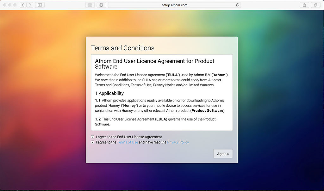Click the privacy shield icon beside address bar
Screen dimensions: 324x191
101,5
